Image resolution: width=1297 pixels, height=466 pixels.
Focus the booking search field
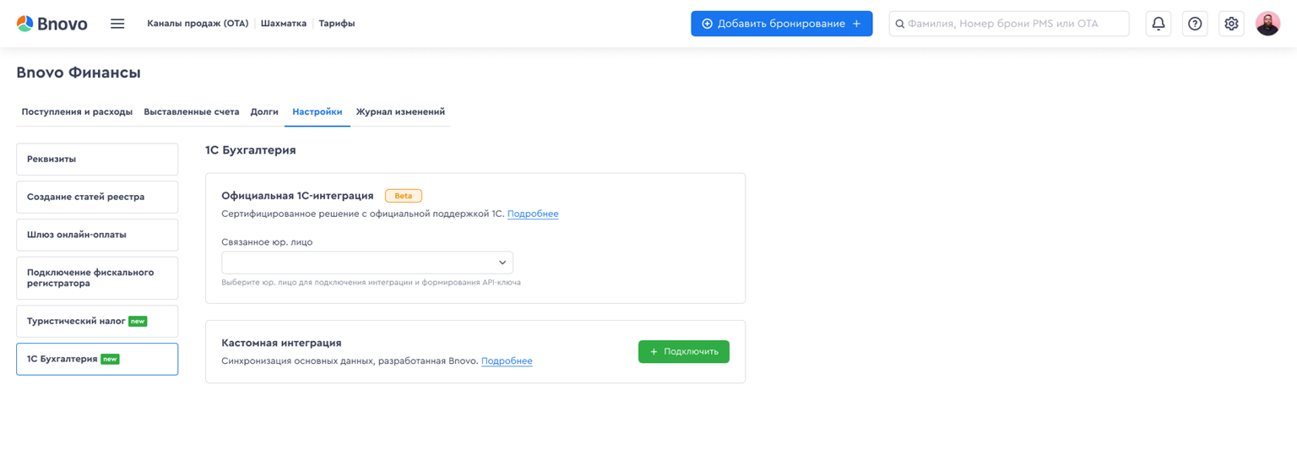click(1009, 24)
